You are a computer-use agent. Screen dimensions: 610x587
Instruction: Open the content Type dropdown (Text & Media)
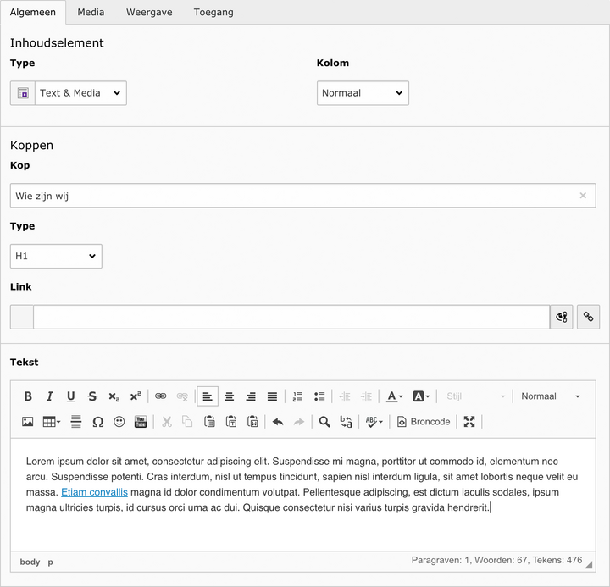click(x=80, y=93)
